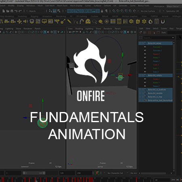Switch to the Rigging shelf tab

pos(34,16)
